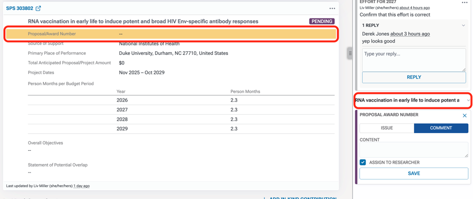Click the Pending status badge

point(322,21)
